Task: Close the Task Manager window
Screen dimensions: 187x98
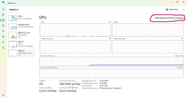Action: tap(184, 2)
